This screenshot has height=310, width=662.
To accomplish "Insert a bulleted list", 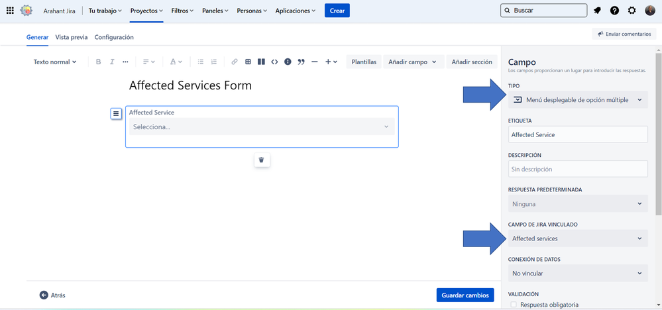I will point(201,62).
